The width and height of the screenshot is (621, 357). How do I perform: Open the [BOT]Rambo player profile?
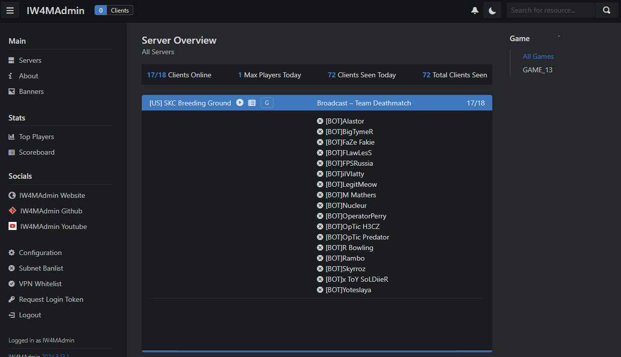[x=345, y=258]
